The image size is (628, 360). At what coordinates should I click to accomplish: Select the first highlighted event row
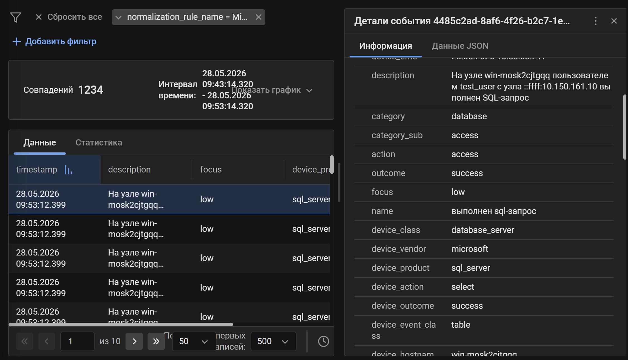[169, 199]
